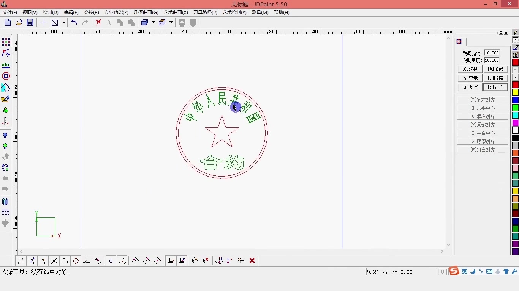The image size is (519, 291).
Task: Click the New file icon
Action: (8, 23)
